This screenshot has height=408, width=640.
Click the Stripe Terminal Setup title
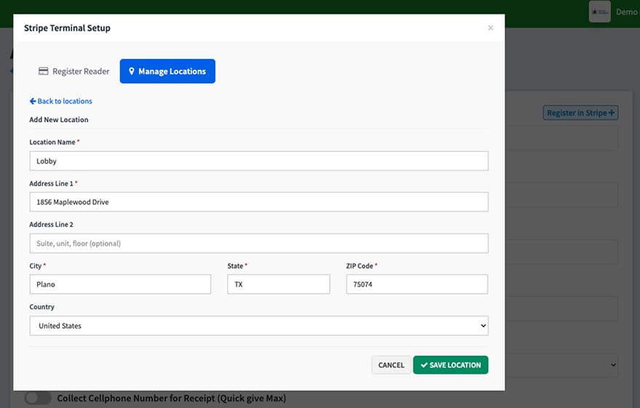[x=67, y=28]
